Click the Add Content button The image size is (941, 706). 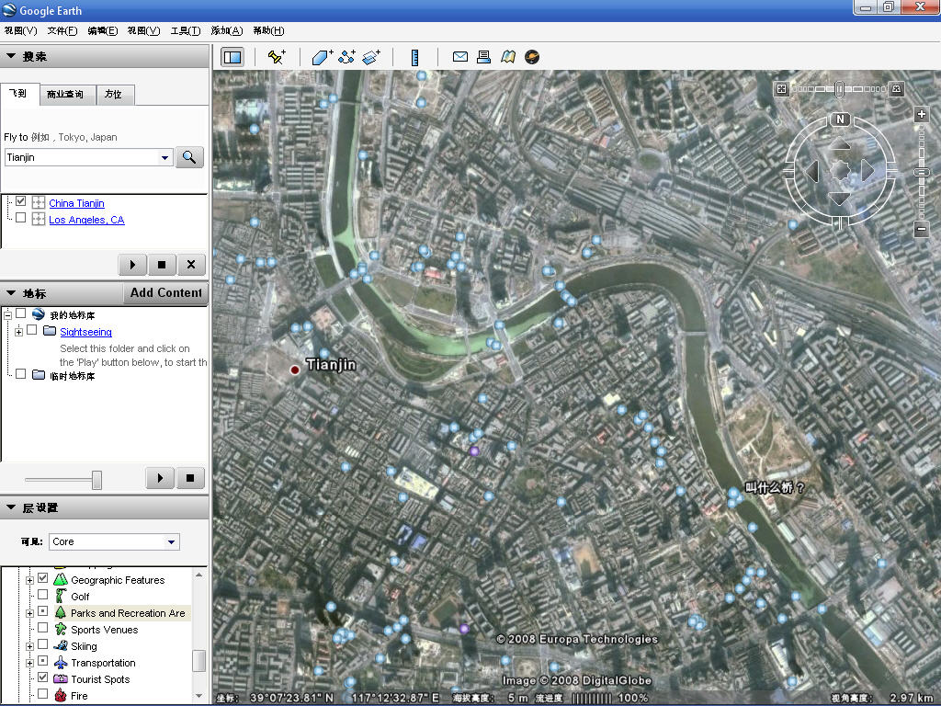pyautogui.click(x=165, y=293)
